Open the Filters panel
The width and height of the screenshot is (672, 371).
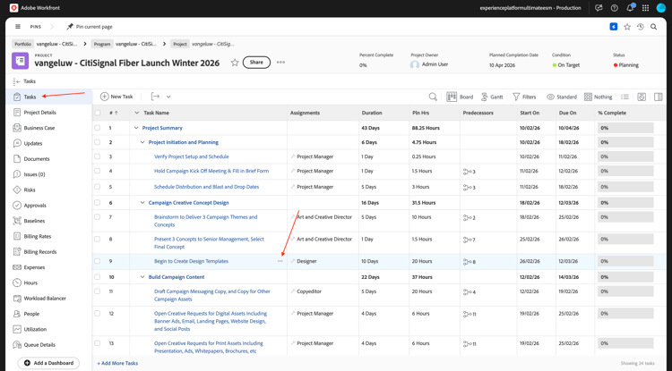pyautogui.click(x=524, y=97)
